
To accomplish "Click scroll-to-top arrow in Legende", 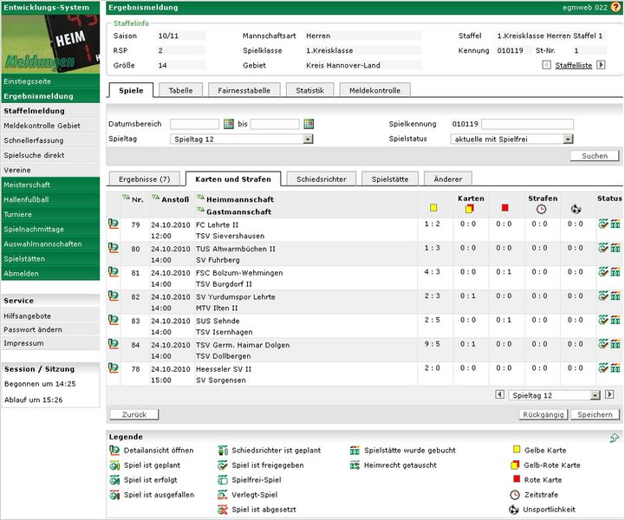I will [x=615, y=439].
